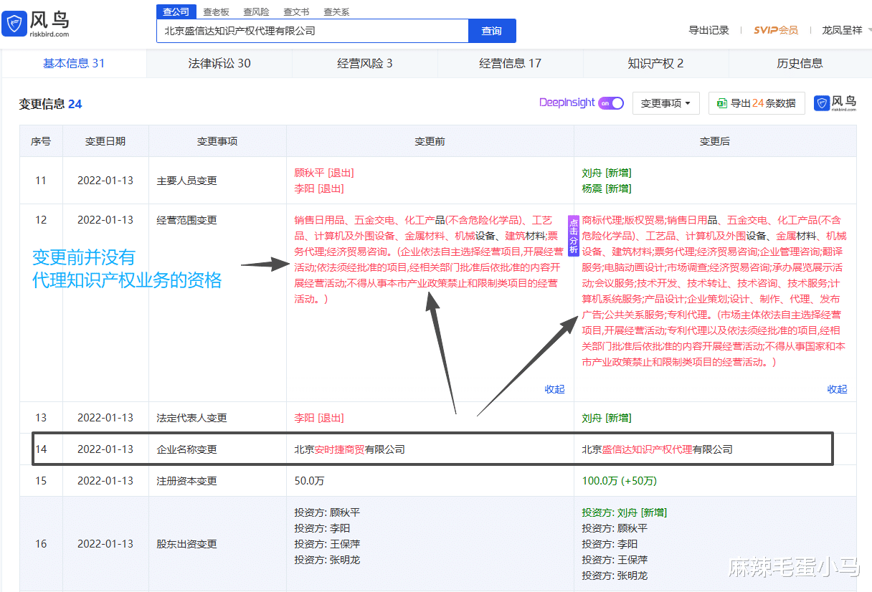
Task: Click the 2022-01-13 date in row 12
Action: click(x=105, y=220)
